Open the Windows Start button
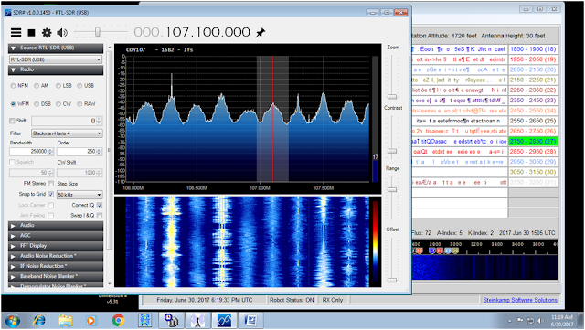Screen dimensions: 585x330 [x=12, y=321]
